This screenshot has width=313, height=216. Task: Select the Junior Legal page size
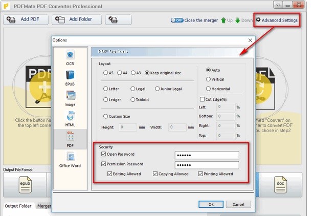[158, 89]
